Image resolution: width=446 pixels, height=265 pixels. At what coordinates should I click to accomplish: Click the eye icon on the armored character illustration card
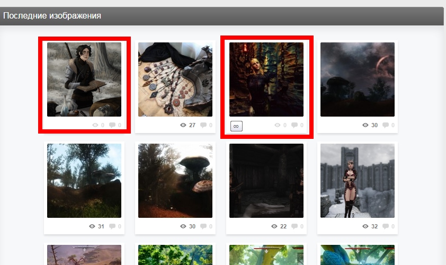[95, 125]
